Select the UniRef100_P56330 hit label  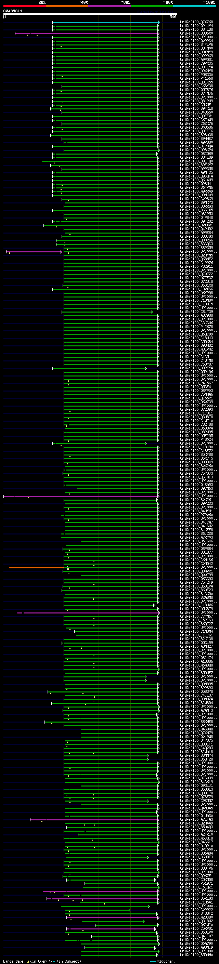(196, 75)
